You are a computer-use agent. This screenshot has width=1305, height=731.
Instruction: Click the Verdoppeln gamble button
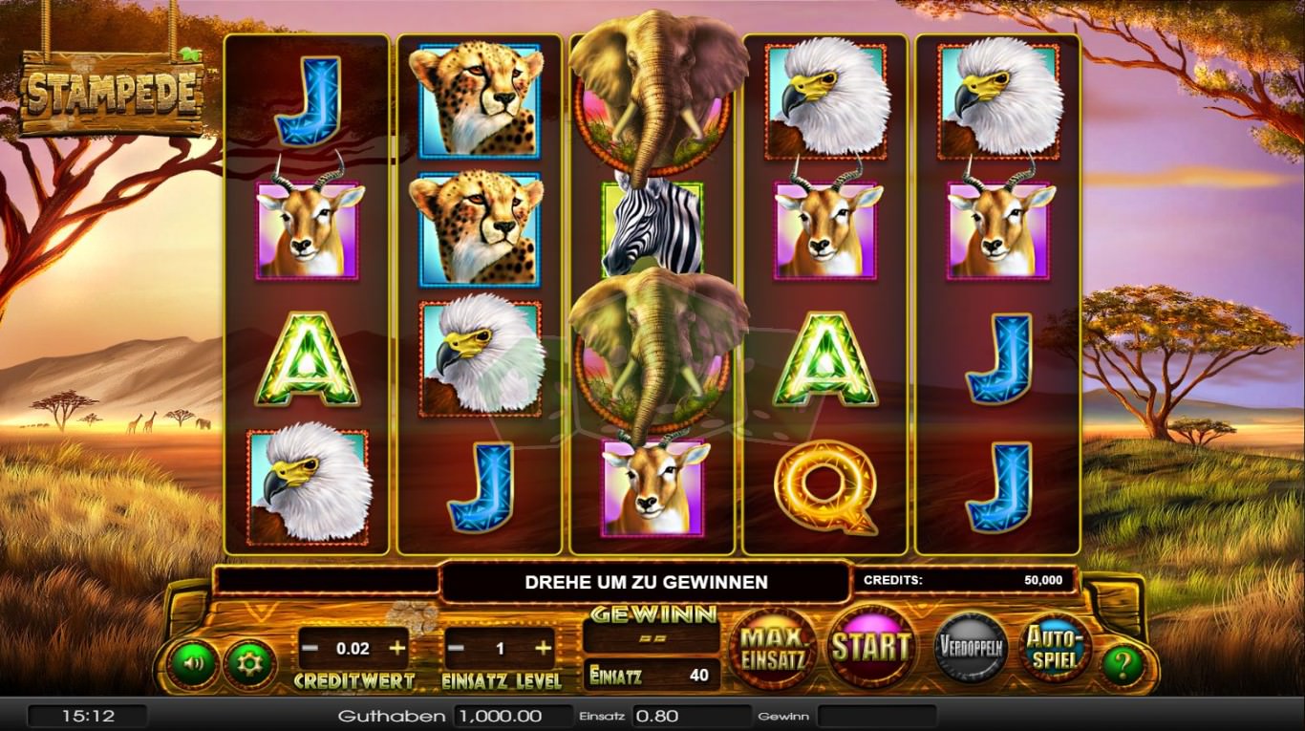pyautogui.click(x=972, y=647)
